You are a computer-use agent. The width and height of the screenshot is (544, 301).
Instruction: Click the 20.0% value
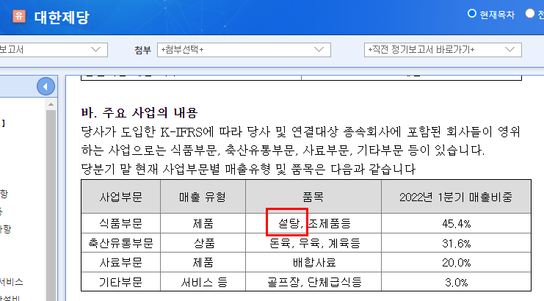coord(456,263)
